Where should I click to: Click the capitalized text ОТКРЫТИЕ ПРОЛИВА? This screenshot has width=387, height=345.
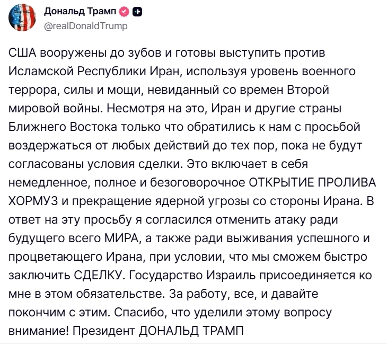coord(312,183)
